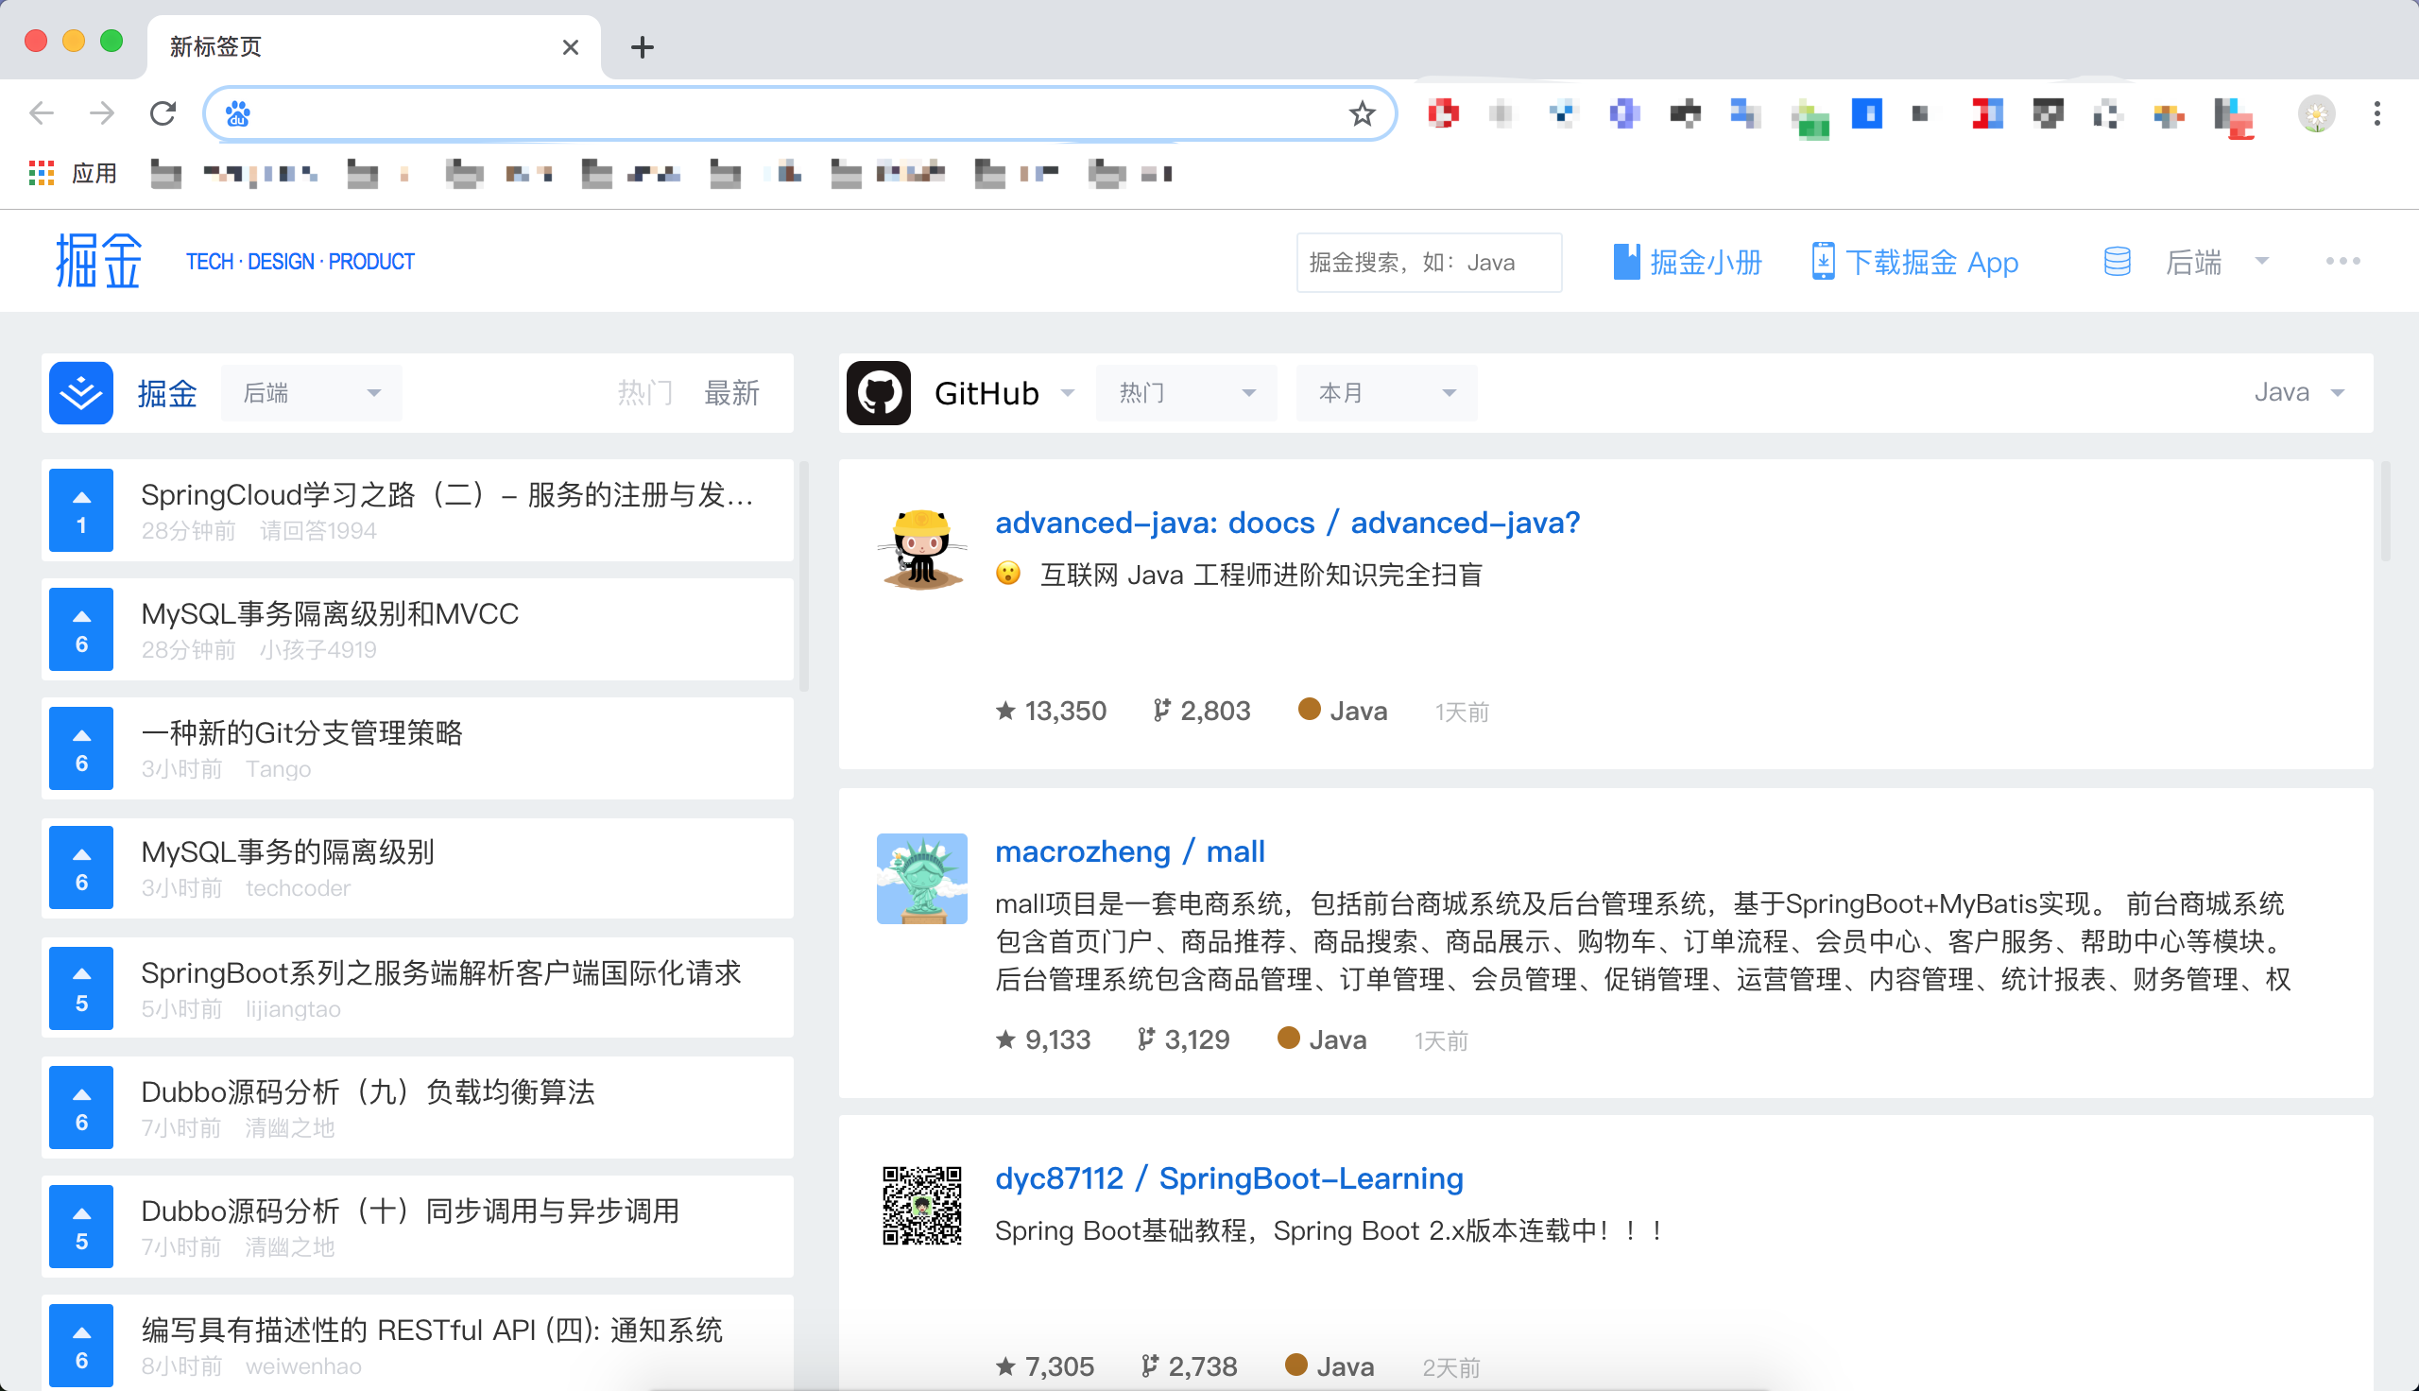The width and height of the screenshot is (2419, 1391).
Task: Open article 一种新的Git分支管理策略
Action: point(301,732)
